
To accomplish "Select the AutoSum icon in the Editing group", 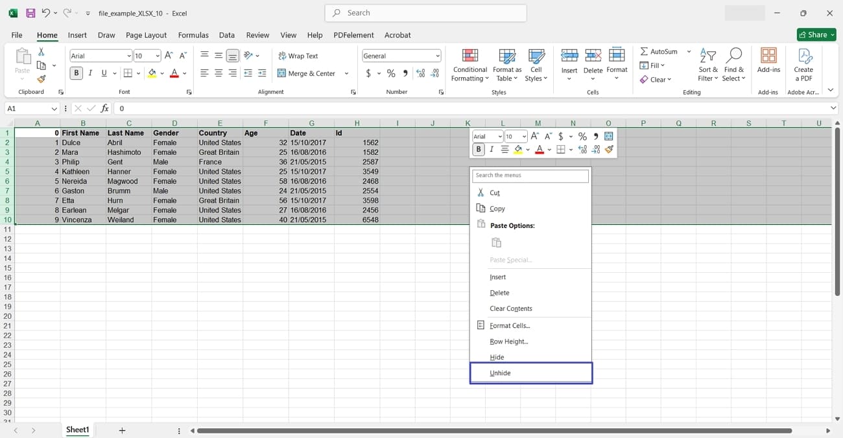I will 644,51.
